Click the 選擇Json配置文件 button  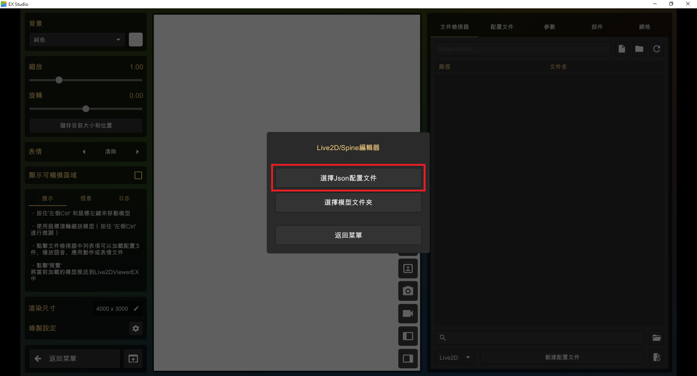click(348, 178)
